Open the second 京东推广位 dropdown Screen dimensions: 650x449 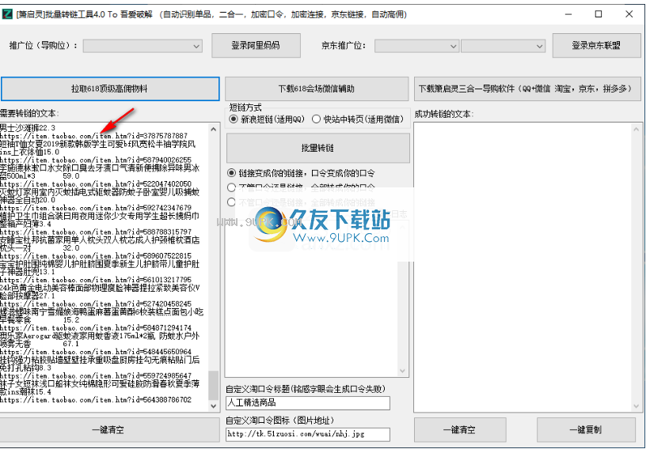pos(504,46)
